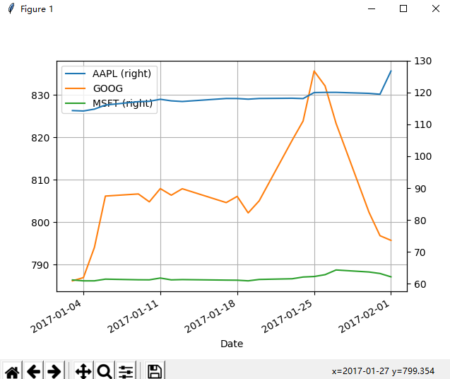Go forward to the next view arrow
The image size is (450, 379).
pyautogui.click(x=54, y=371)
